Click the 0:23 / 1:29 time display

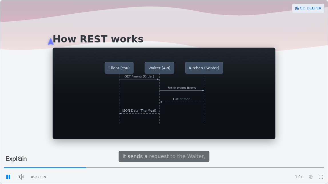[x=39, y=177]
